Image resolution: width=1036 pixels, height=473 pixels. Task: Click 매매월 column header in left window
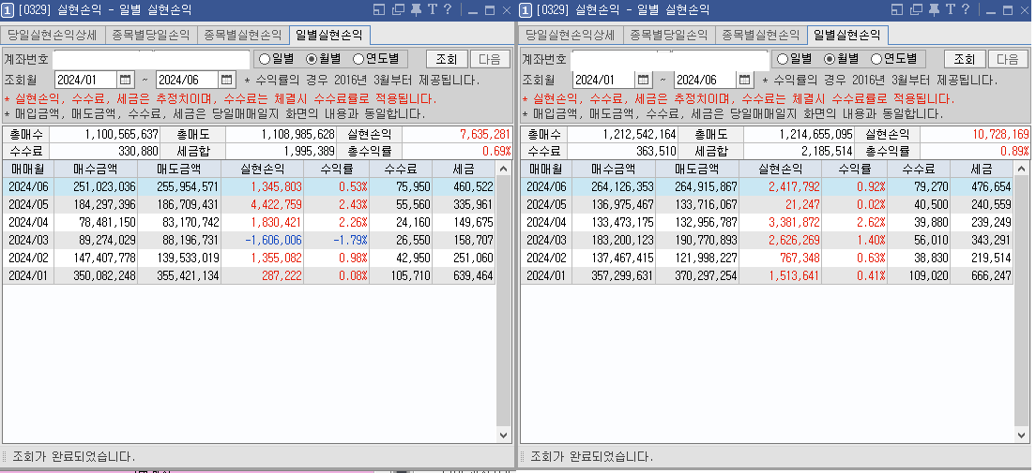pyautogui.click(x=28, y=170)
